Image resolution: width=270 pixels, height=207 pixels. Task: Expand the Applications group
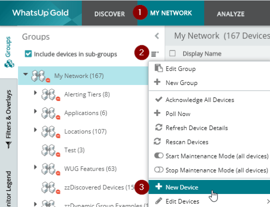[x=35, y=111]
